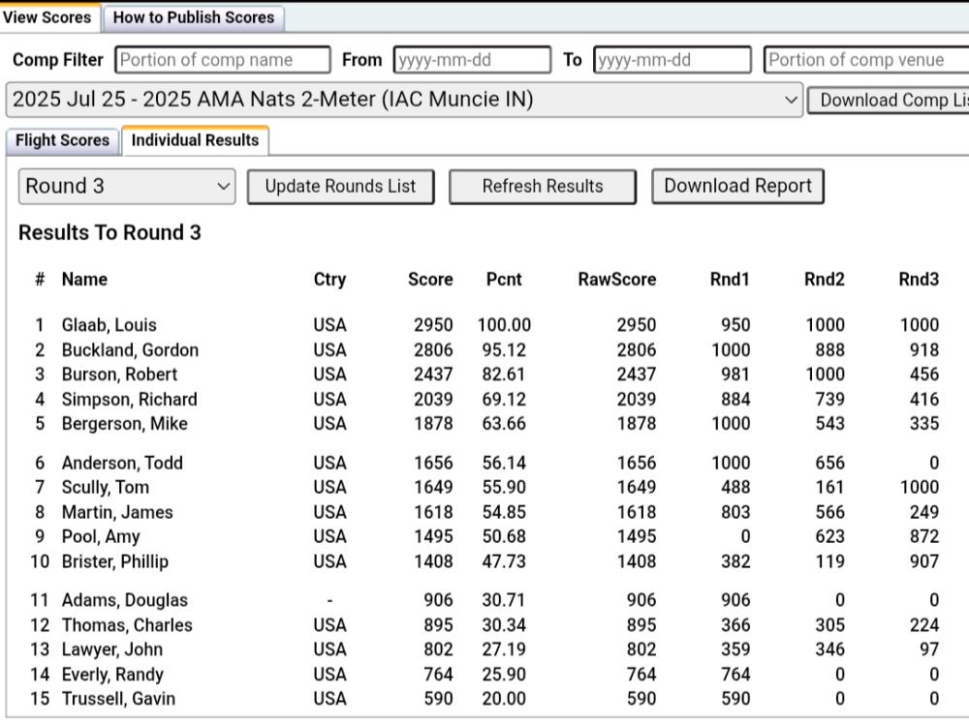969x724 pixels.
Task: Click the Refresh Results button
Action: click(x=542, y=186)
